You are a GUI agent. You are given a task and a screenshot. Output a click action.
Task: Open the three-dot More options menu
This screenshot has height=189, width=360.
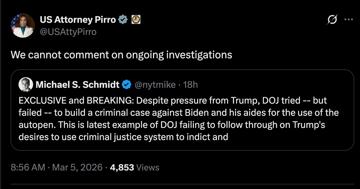tap(348, 20)
